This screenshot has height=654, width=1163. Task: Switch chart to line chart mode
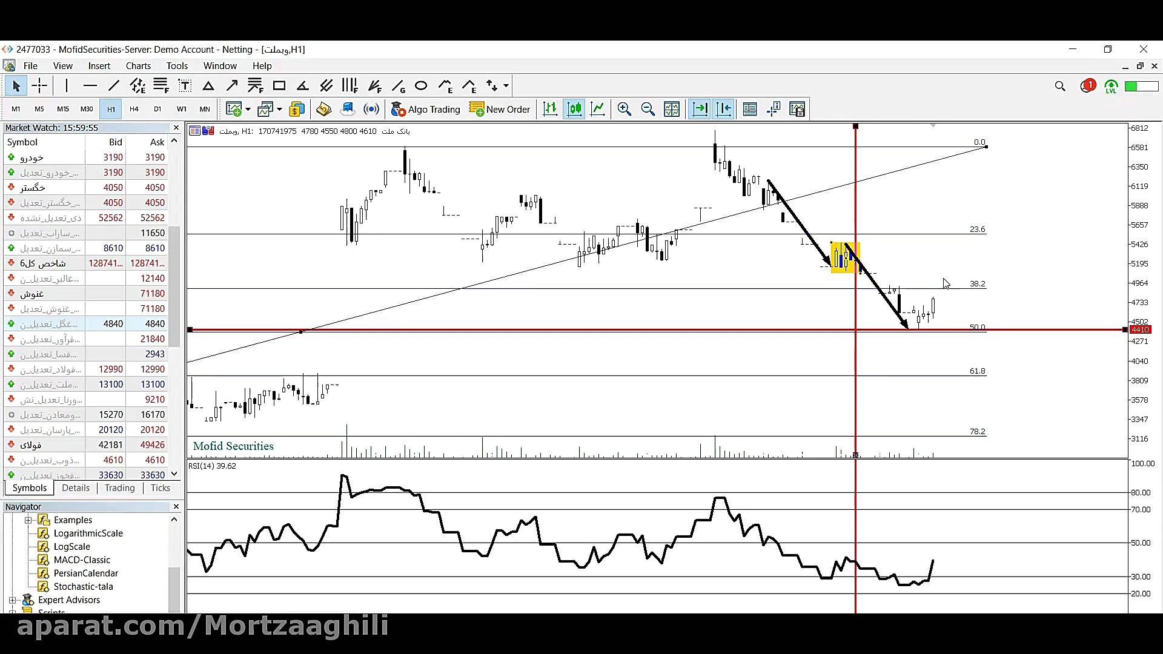(x=598, y=109)
